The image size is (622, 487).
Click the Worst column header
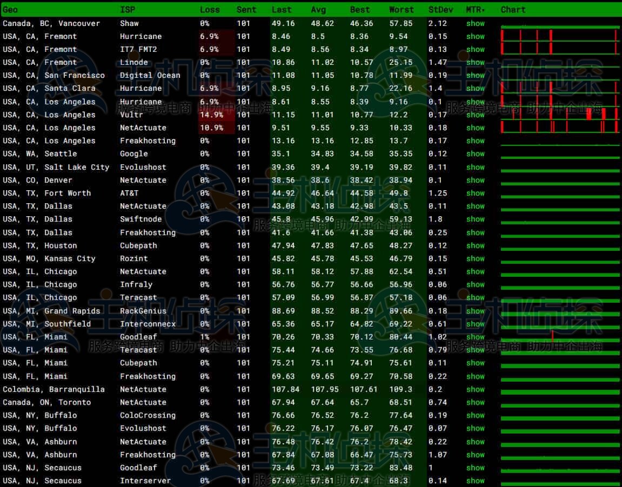pyautogui.click(x=401, y=10)
